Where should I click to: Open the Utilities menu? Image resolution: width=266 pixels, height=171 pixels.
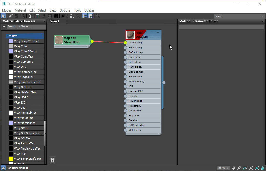[x=89, y=10]
